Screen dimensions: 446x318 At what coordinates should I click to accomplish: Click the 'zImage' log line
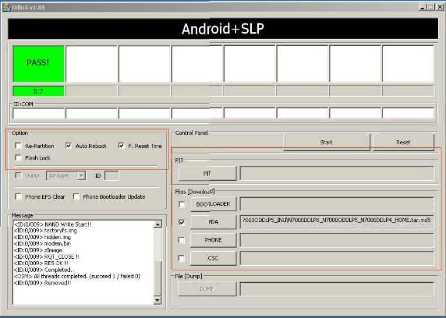pyautogui.click(x=38, y=251)
